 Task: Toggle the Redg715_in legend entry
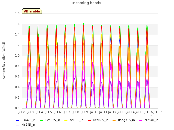click(124, 120)
